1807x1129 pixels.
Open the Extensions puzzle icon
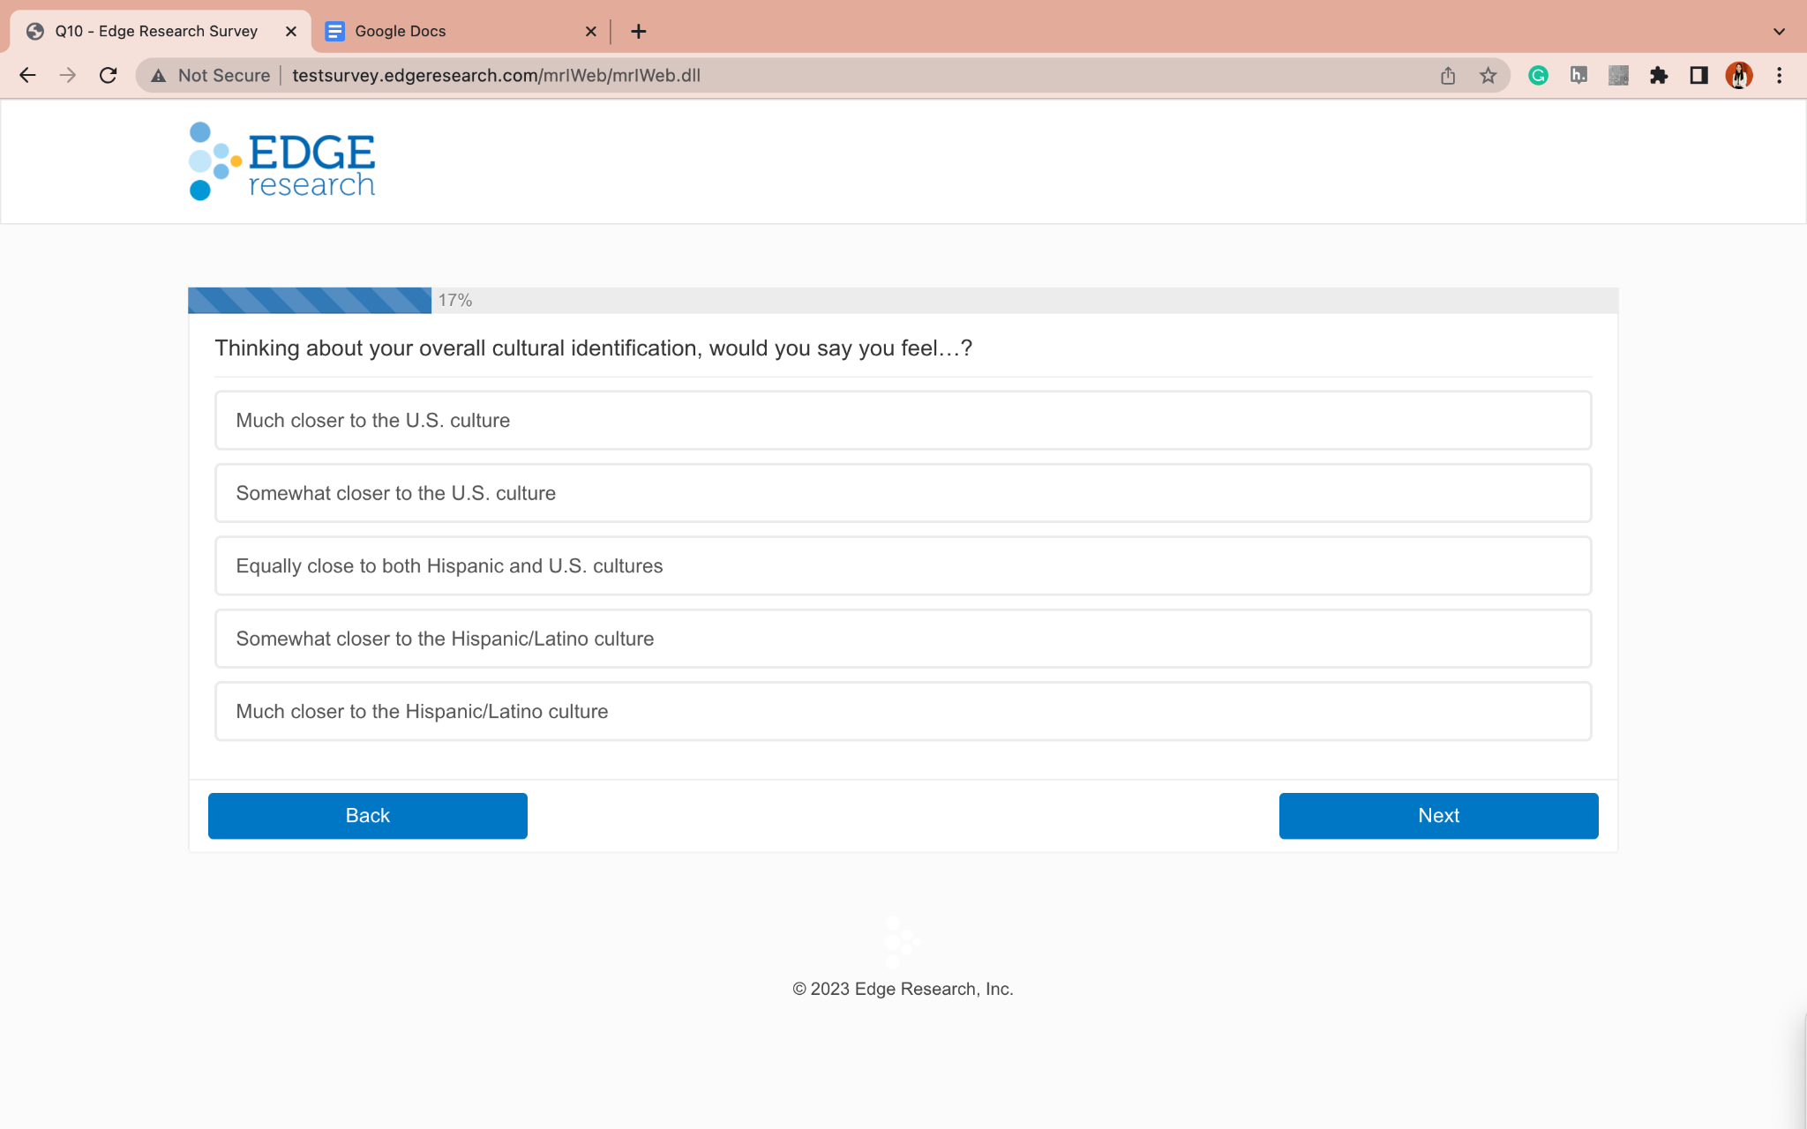1658,76
